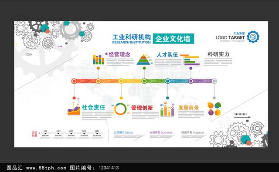
Task: Click the colored bar chart icon beside 经营理念
Action: tap(99, 60)
